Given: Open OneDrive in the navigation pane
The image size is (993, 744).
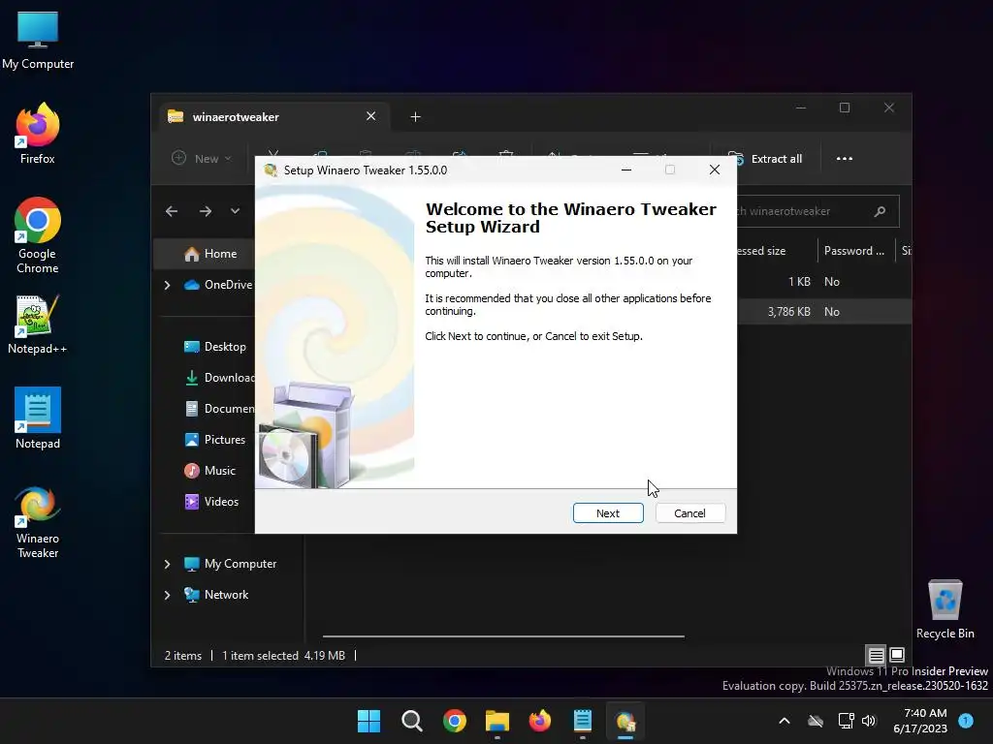Looking at the screenshot, I should (218, 285).
